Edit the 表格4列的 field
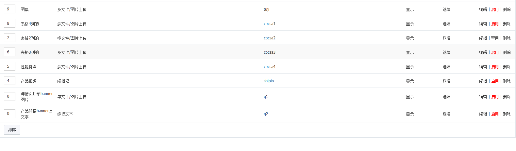The image size is (516, 151). click(483, 24)
